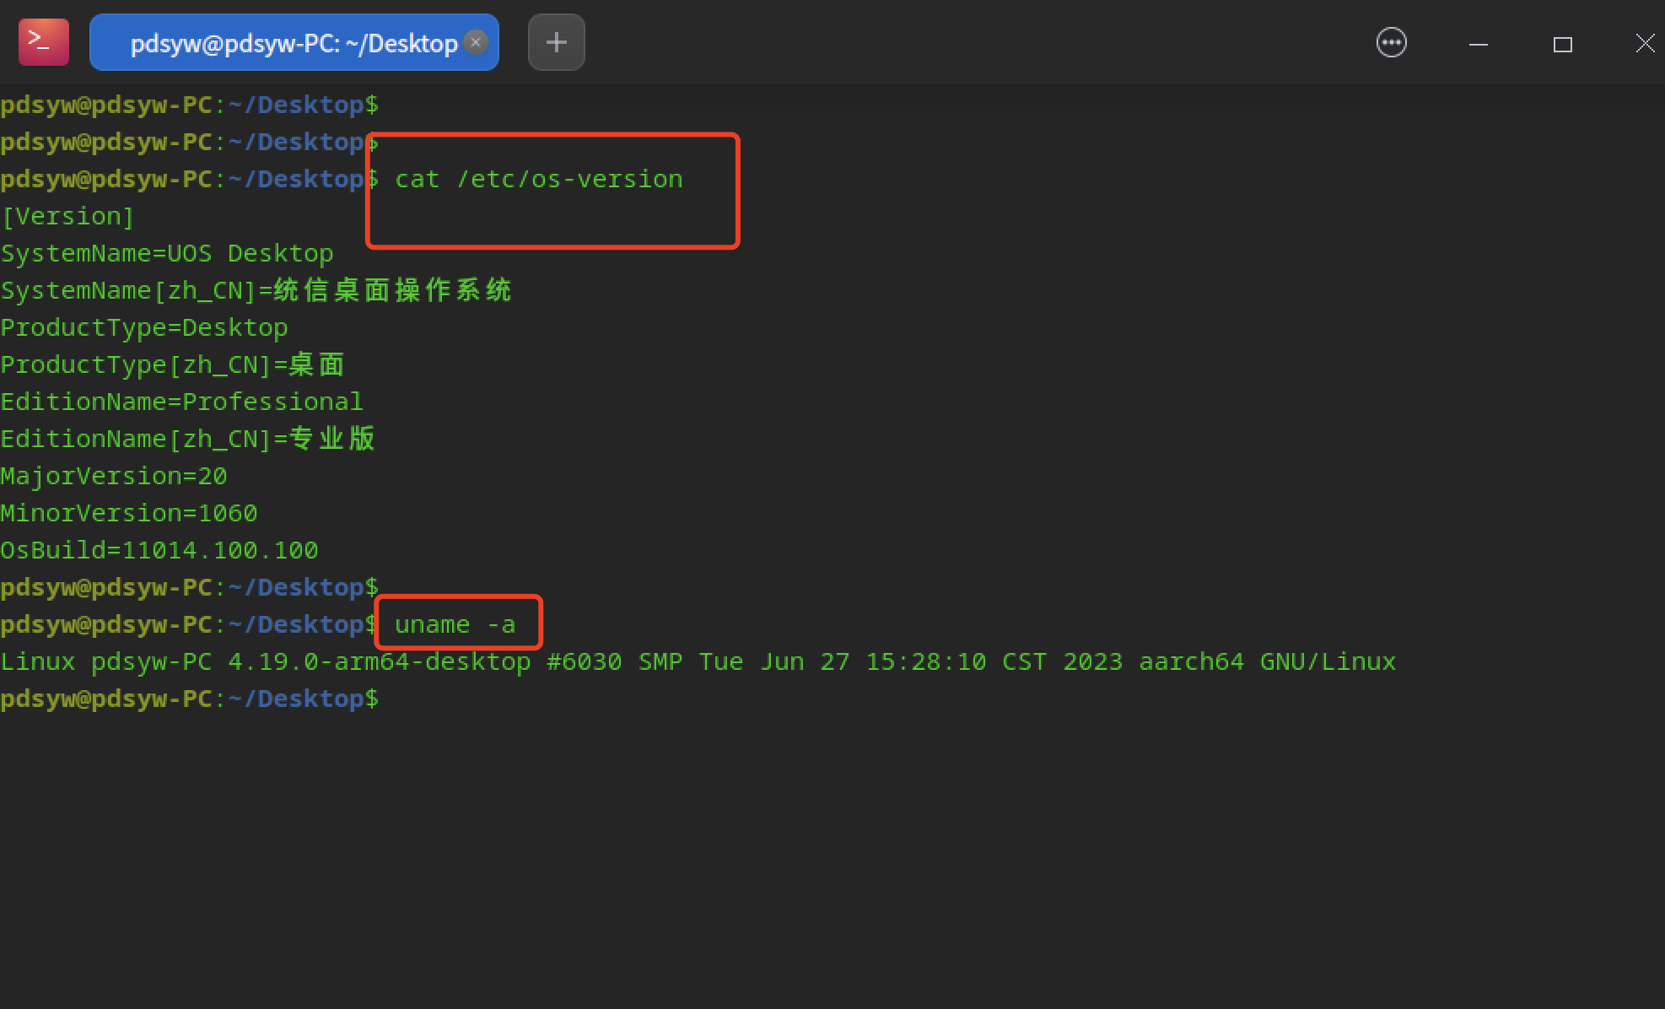Click the MinorVersion=1060 output line

point(129,513)
